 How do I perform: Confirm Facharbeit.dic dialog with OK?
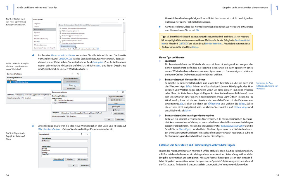(x=73, y=165)
